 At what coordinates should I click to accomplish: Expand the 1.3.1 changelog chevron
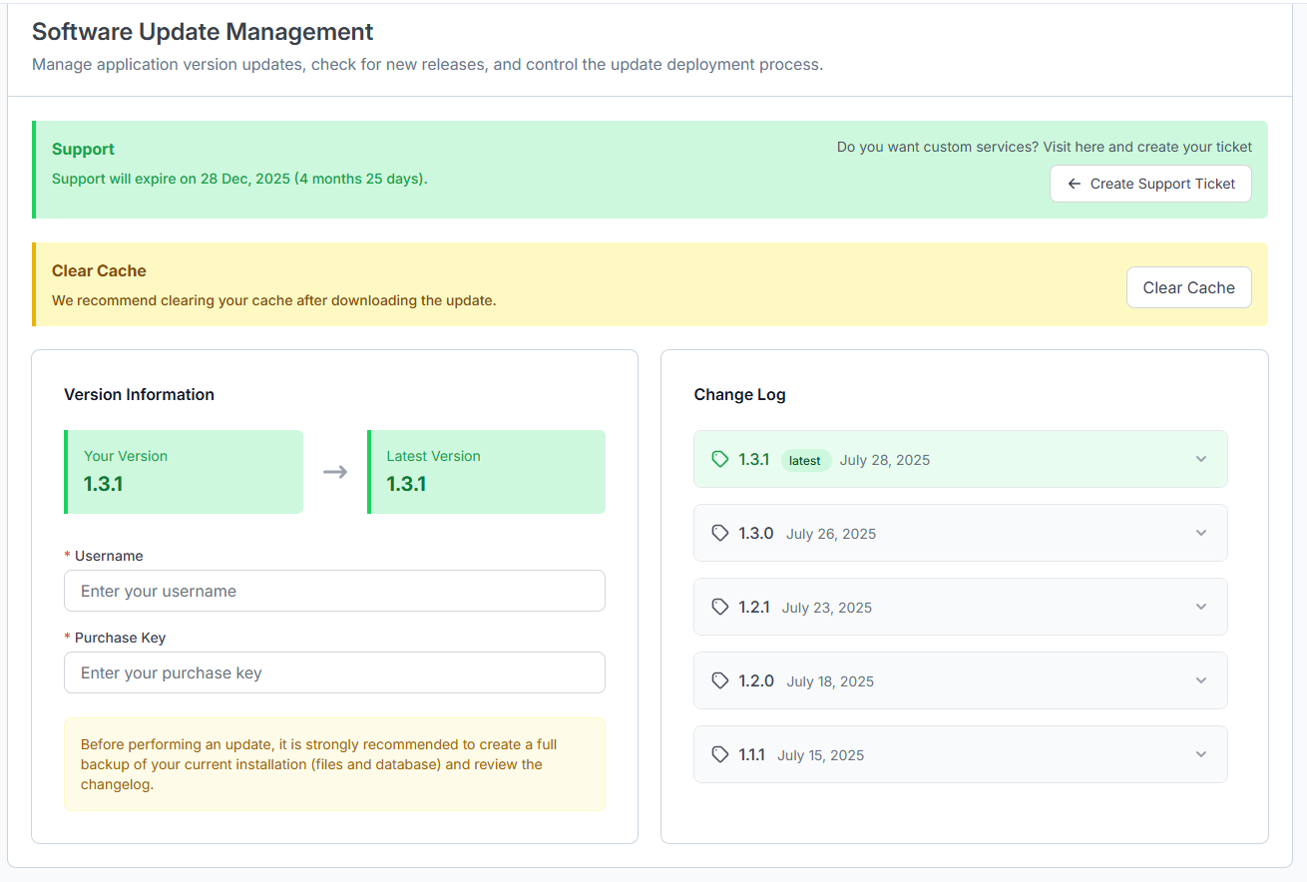1201,459
